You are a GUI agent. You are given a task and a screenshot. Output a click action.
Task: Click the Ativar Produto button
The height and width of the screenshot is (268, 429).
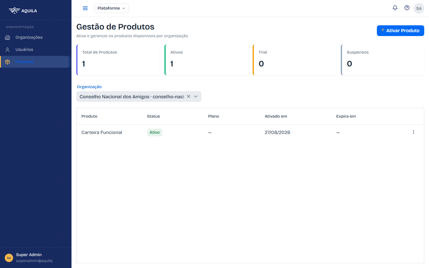pyautogui.click(x=400, y=31)
